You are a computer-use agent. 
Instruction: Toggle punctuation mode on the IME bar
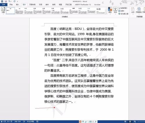[x=88, y=122]
